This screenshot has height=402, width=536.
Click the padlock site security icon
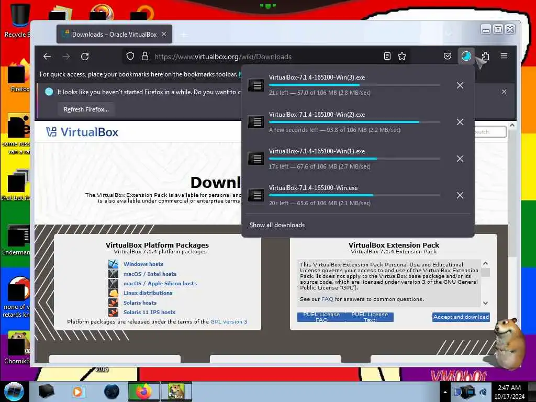pyautogui.click(x=145, y=57)
